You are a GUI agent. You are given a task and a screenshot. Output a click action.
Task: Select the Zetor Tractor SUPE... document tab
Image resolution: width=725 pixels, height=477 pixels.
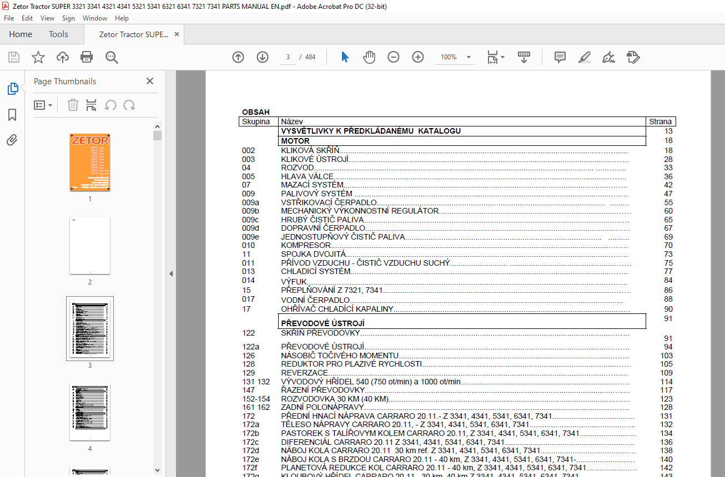[133, 34]
